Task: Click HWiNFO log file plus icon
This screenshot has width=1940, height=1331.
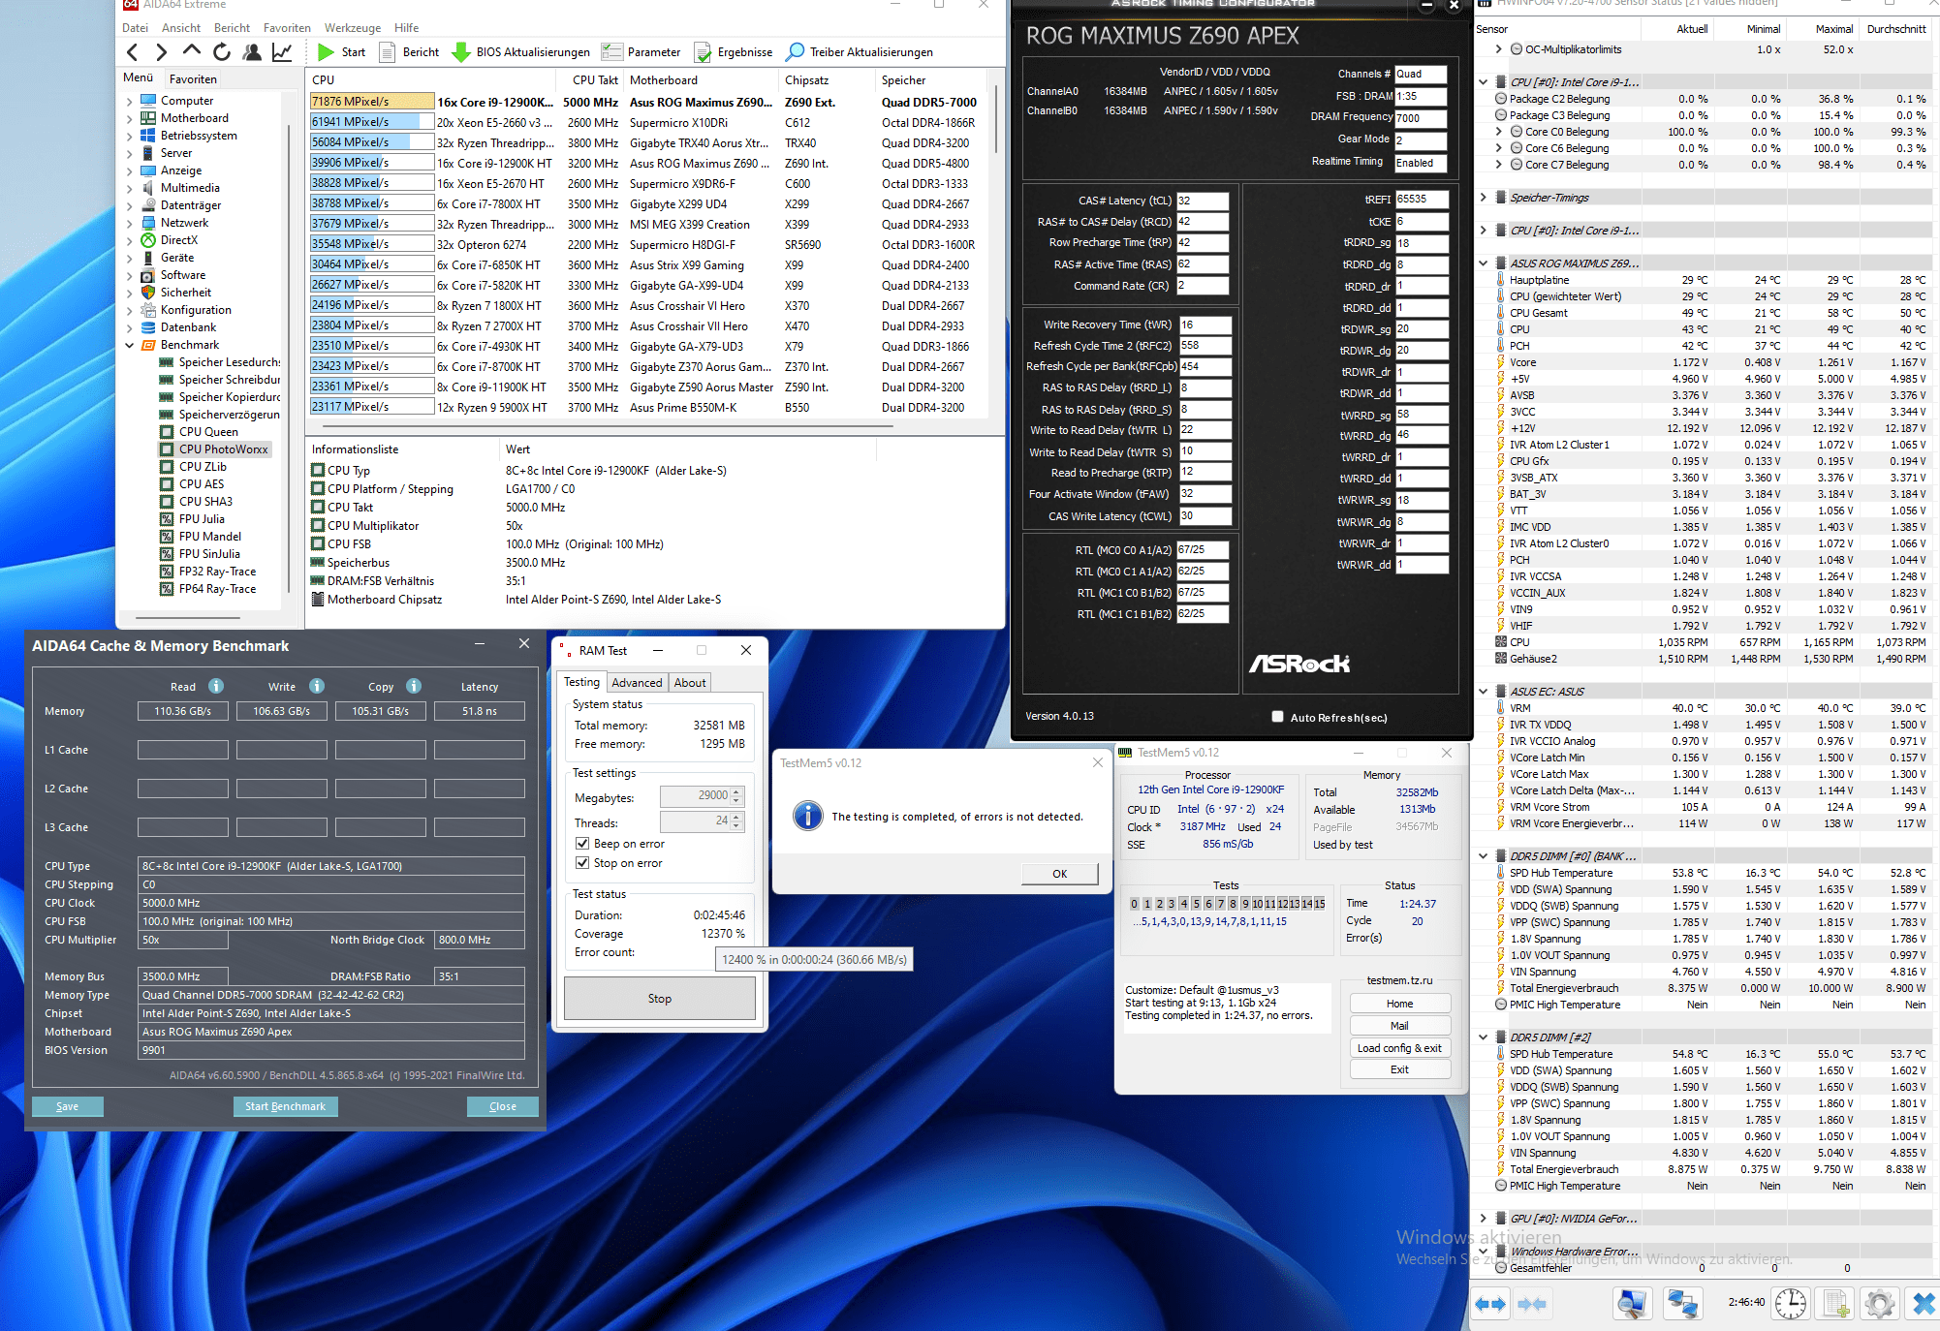Action: pyautogui.click(x=1834, y=1303)
